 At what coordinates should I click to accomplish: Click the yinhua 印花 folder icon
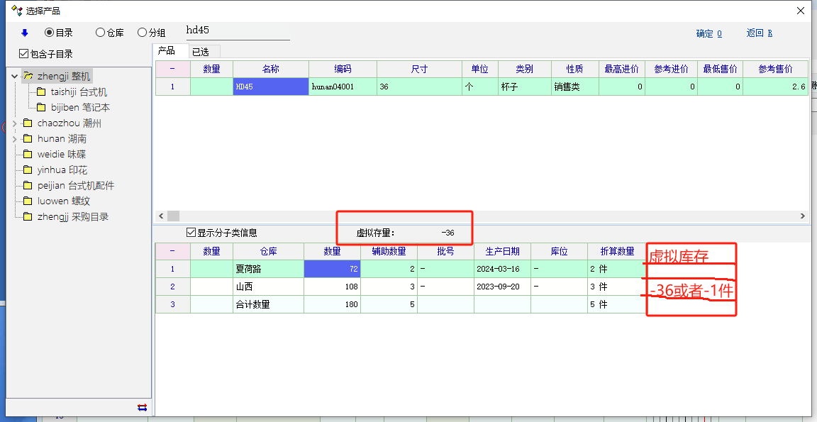pyautogui.click(x=28, y=170)
